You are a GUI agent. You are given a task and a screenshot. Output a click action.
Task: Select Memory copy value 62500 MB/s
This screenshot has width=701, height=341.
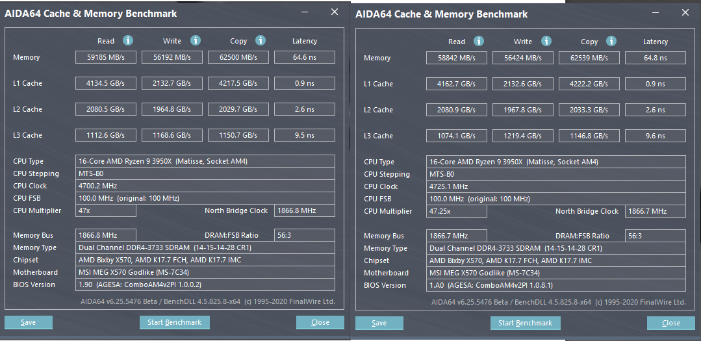pos(238,57)
